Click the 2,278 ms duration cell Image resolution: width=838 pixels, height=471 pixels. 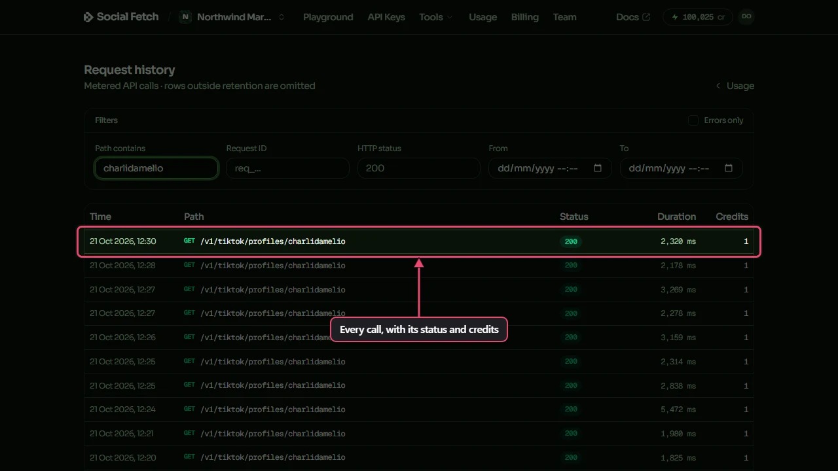pyautogui.click(x=678, y=313)
